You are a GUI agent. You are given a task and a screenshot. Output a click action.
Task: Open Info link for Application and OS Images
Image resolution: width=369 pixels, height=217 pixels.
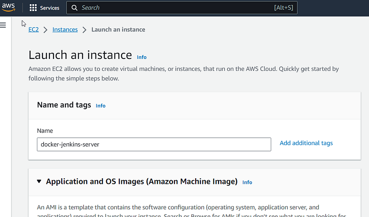(247, 182)
